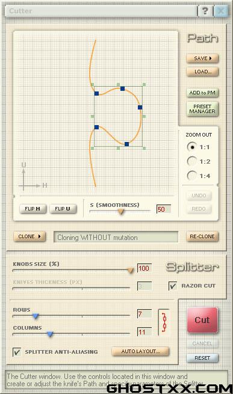
Task: Toggle the Razor Cut checkbox
Action: pos(173,286)
